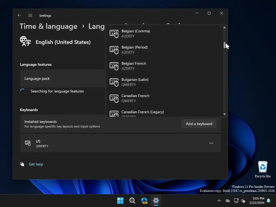Click the Installed keyboards label
Screen dimensions: 276x207
(40, 122)
